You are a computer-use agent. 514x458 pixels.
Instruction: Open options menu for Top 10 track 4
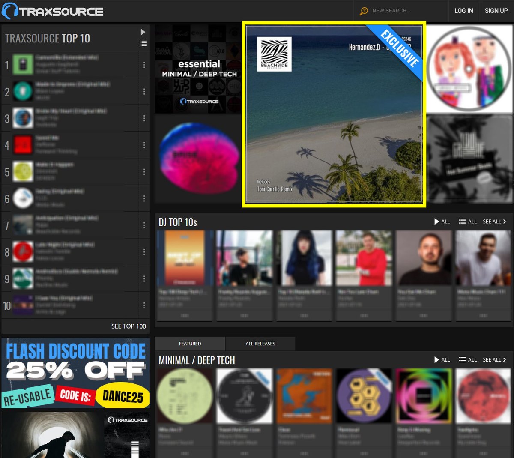click(x=144, y=145)
